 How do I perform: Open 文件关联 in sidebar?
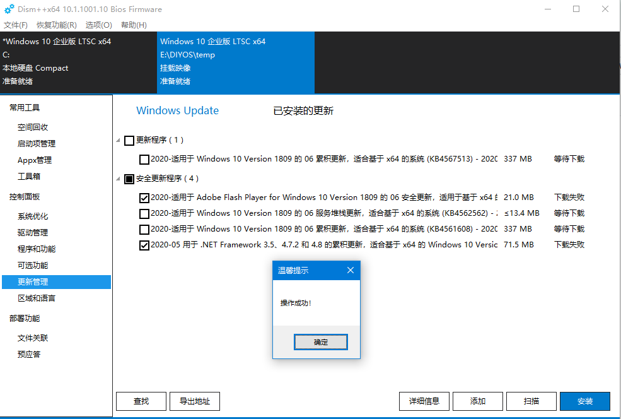(33, 338)
